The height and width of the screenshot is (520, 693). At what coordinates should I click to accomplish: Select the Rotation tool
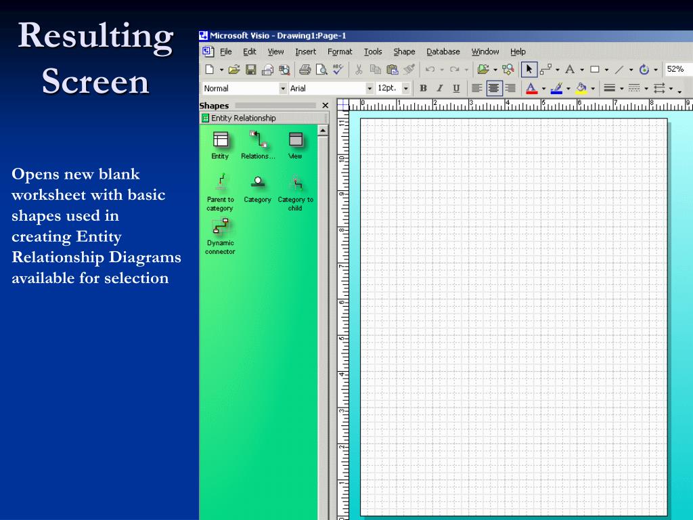tap(644, 70)
